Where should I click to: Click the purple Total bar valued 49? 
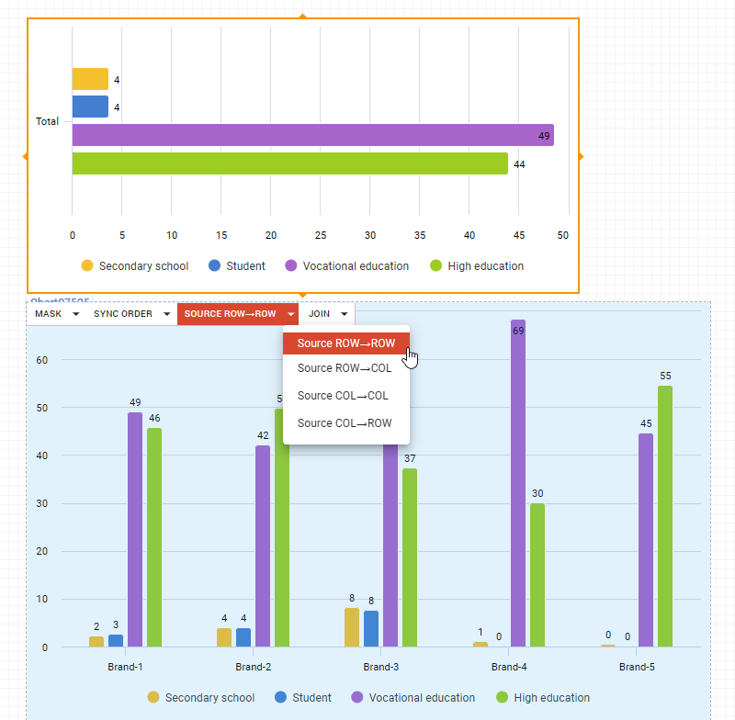312,136
